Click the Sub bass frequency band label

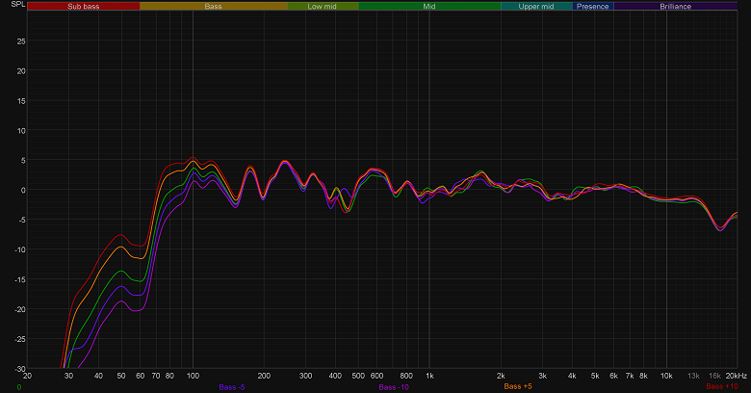click(x=84, y=6)
